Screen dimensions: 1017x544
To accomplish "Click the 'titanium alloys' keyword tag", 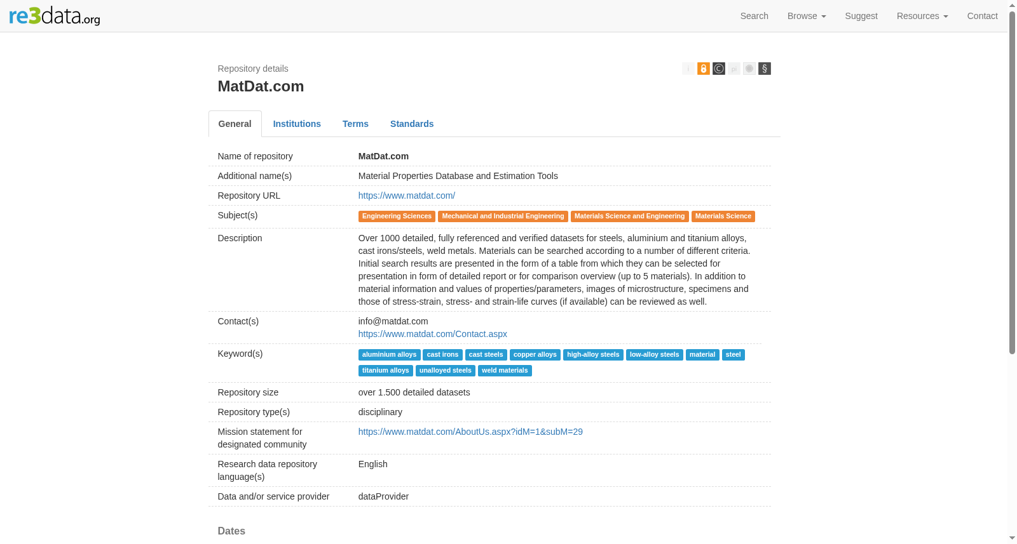I will [x=386, y=371].
